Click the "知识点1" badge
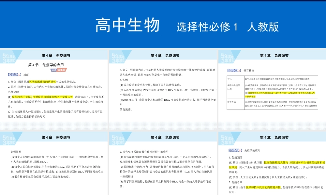 15,75
